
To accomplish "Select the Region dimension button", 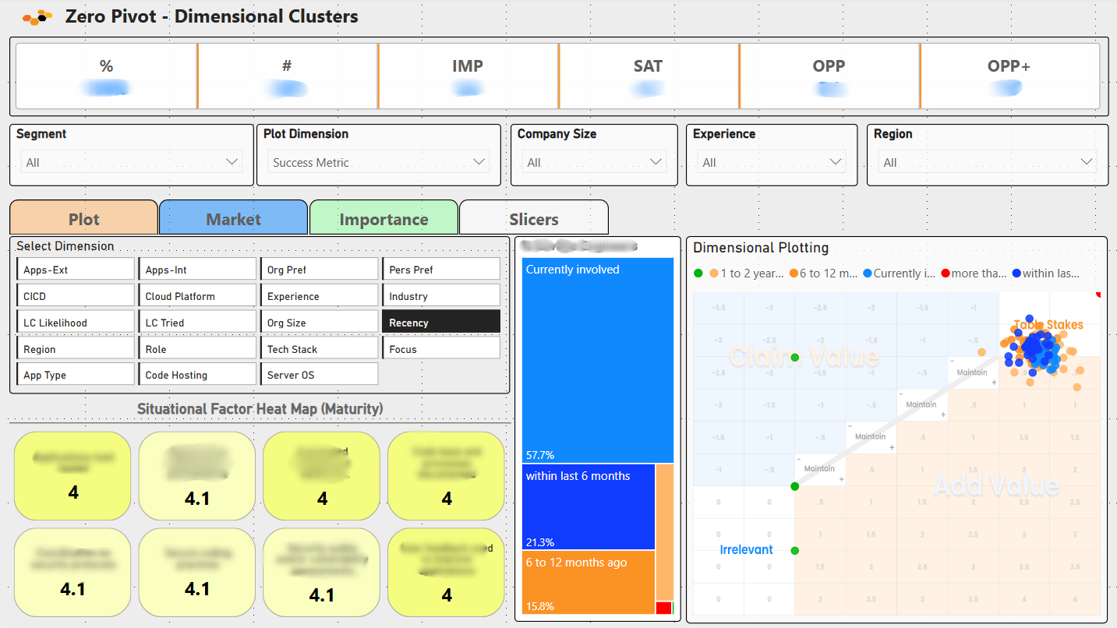I will (x=76, y=349).
